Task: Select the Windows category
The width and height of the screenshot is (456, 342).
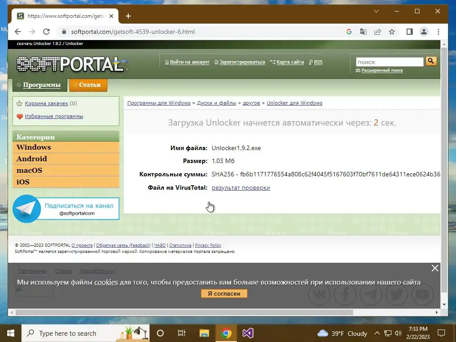Action: click(x=66, y=147)
